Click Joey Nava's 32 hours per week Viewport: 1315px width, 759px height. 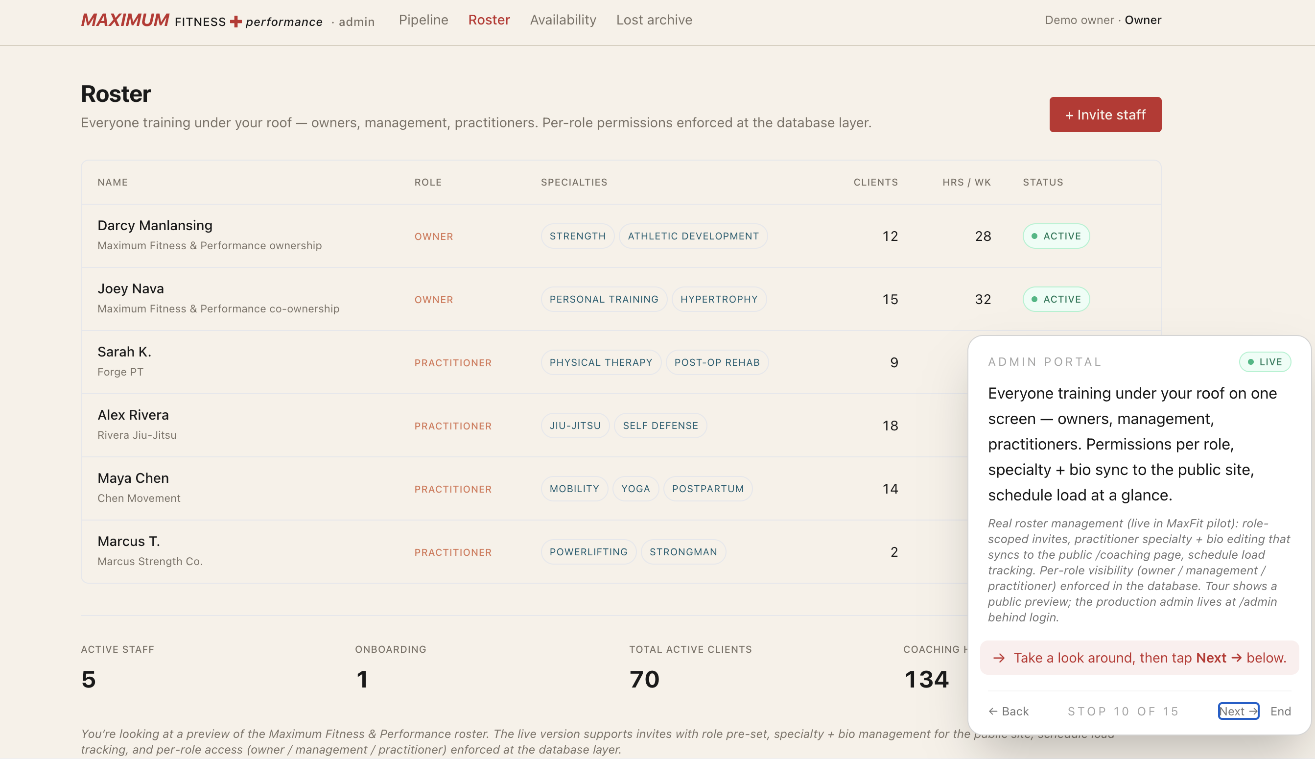pos(983,299)
